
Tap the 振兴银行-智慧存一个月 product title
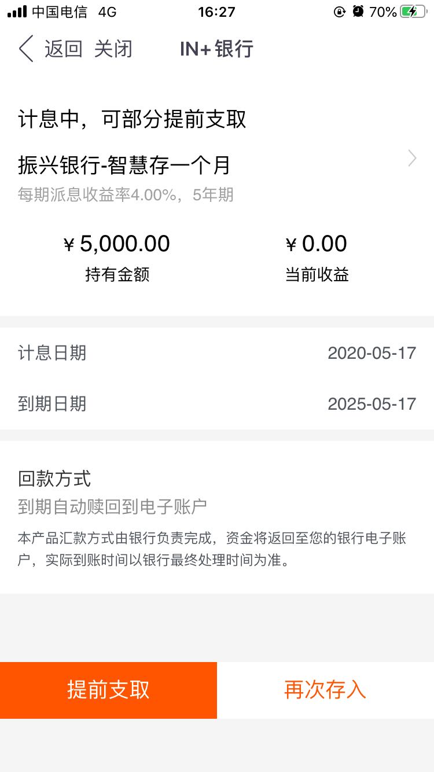pos(124,166)
